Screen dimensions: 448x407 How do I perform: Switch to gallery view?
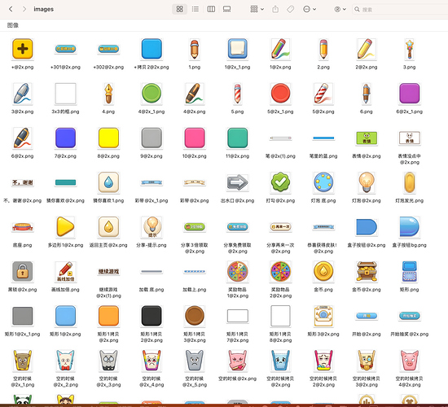pyautogui.click(x=227, y=9)
